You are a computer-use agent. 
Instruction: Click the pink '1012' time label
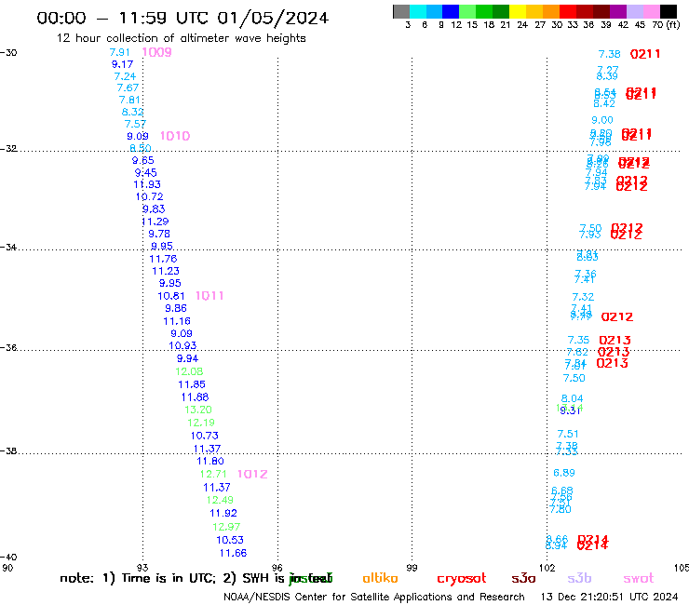(252, 474)
